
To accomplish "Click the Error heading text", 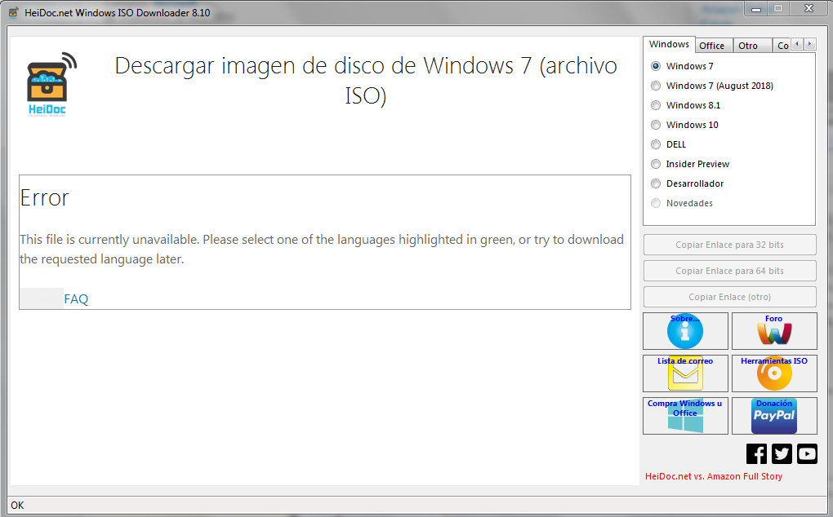I will (x=45, y=198).
